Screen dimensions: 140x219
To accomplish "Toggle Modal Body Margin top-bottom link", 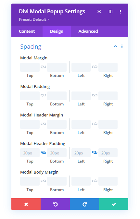I will [x=43, y=181].
